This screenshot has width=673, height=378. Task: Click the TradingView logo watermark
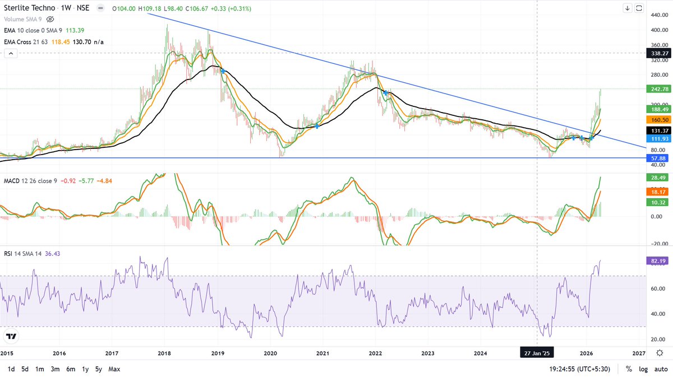click(x=11, y=337)
